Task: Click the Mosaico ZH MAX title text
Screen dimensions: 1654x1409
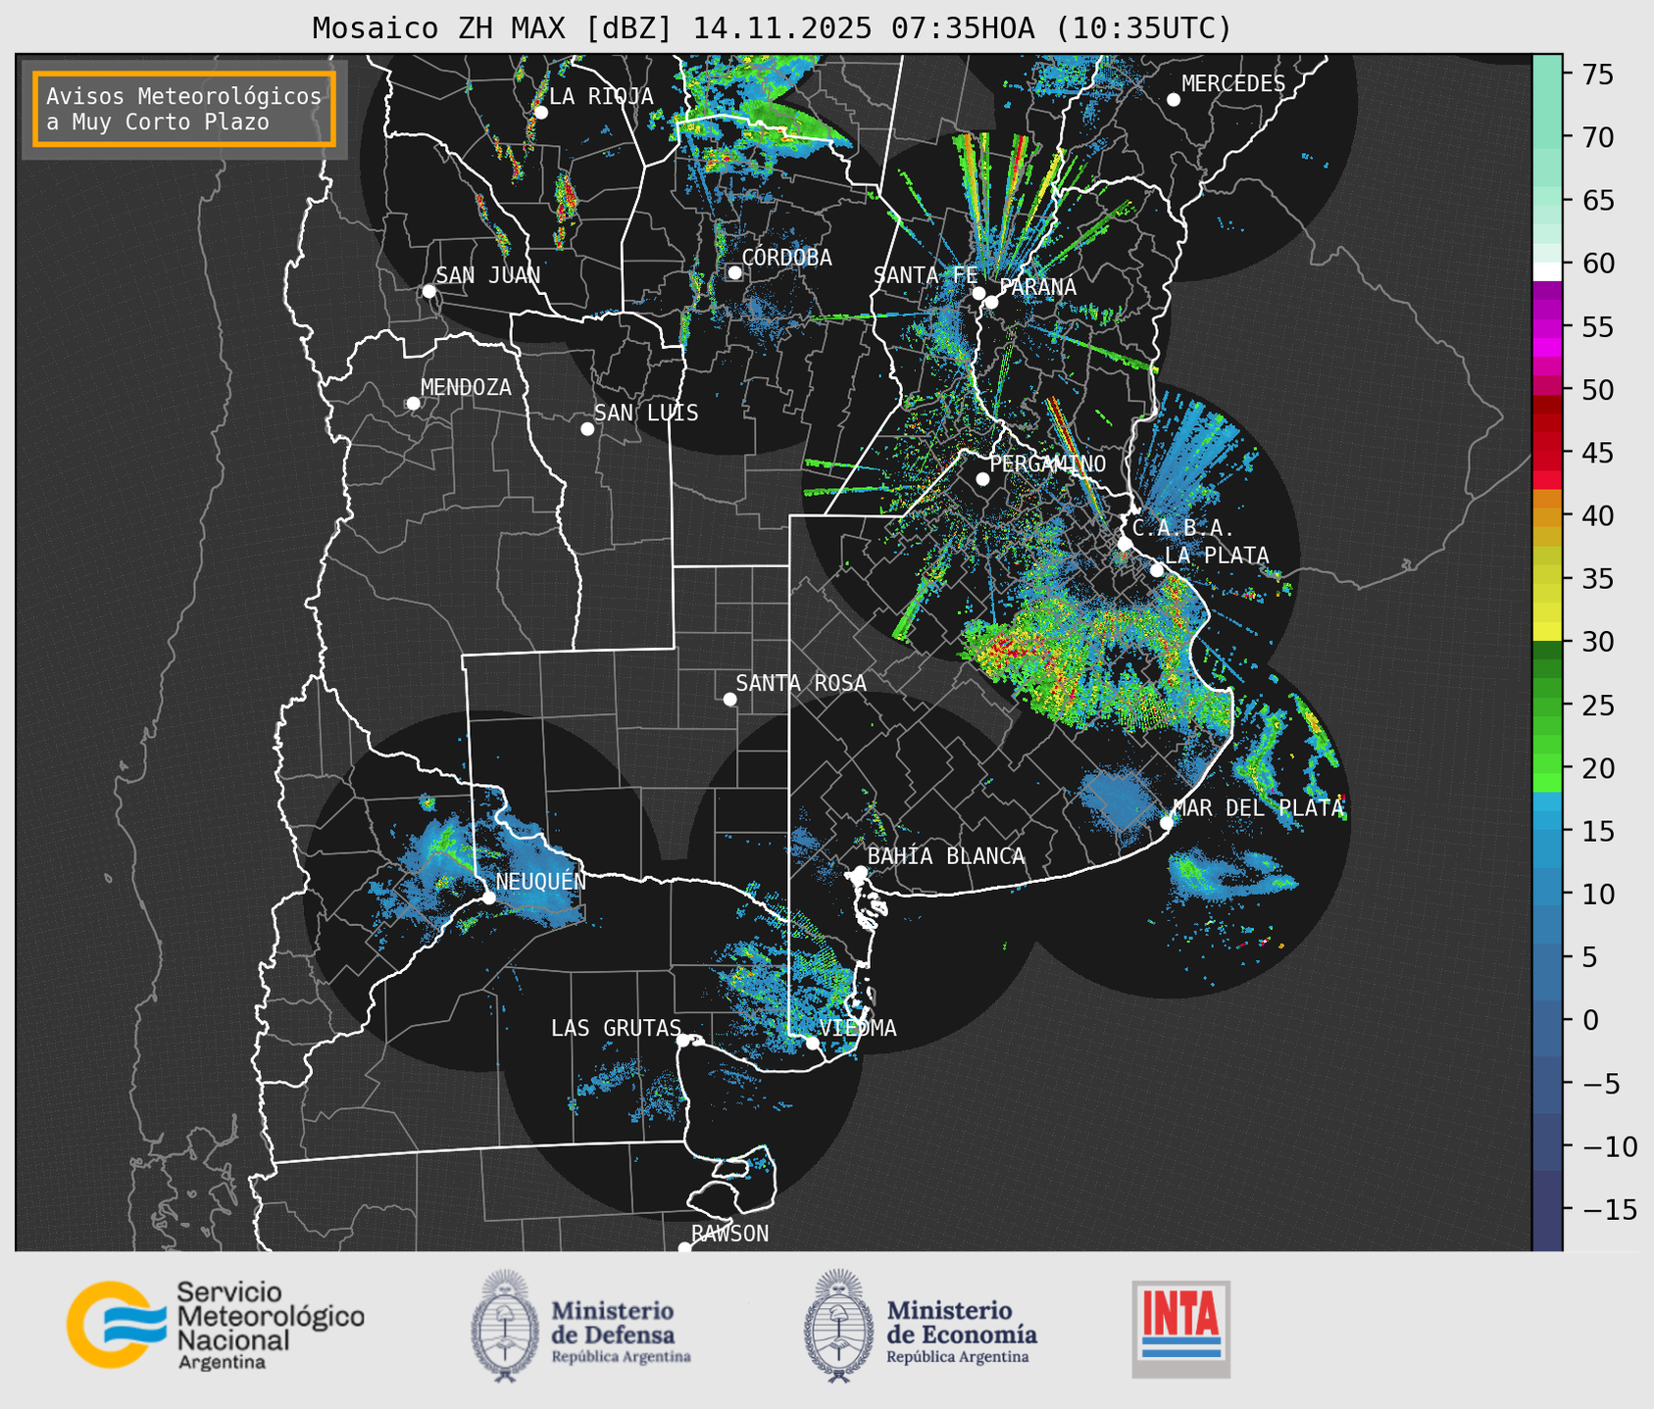Action: point(771,27)
